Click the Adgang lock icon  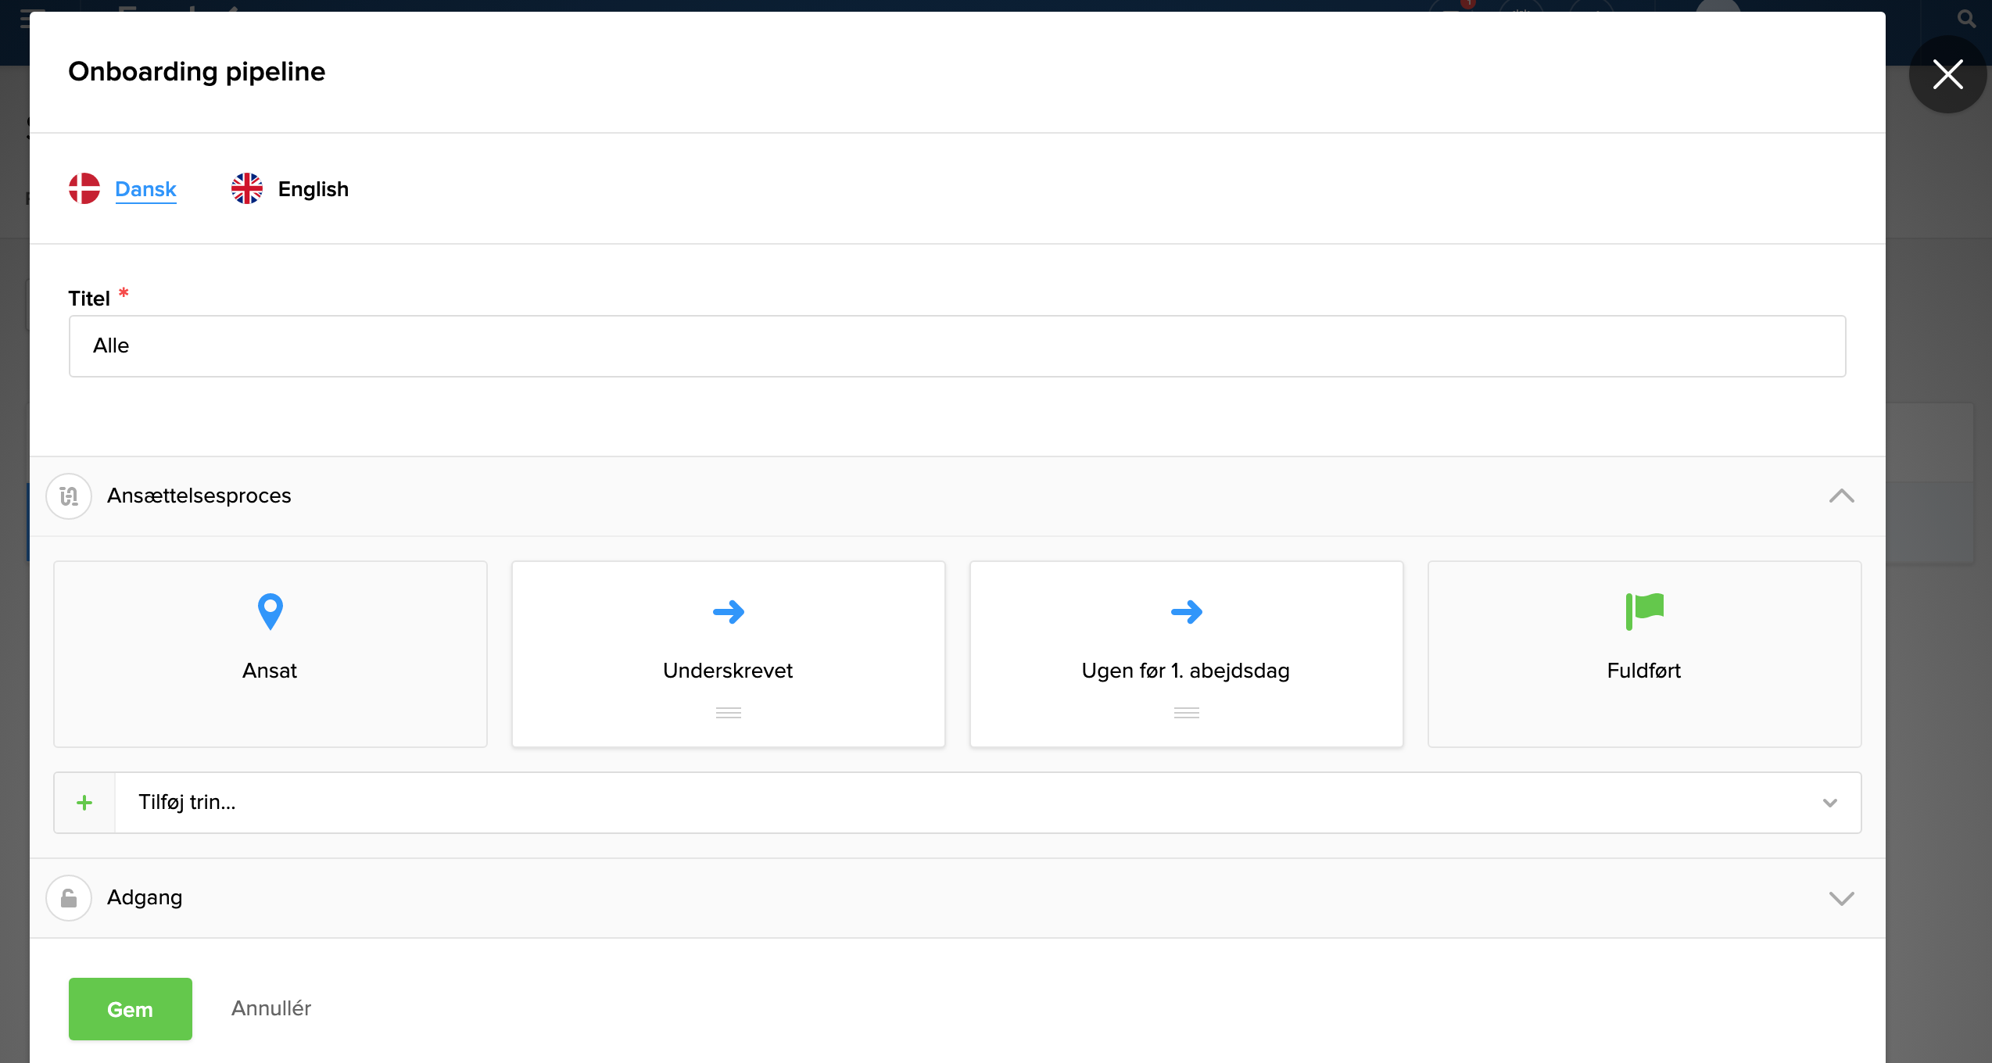pos(69,898)
